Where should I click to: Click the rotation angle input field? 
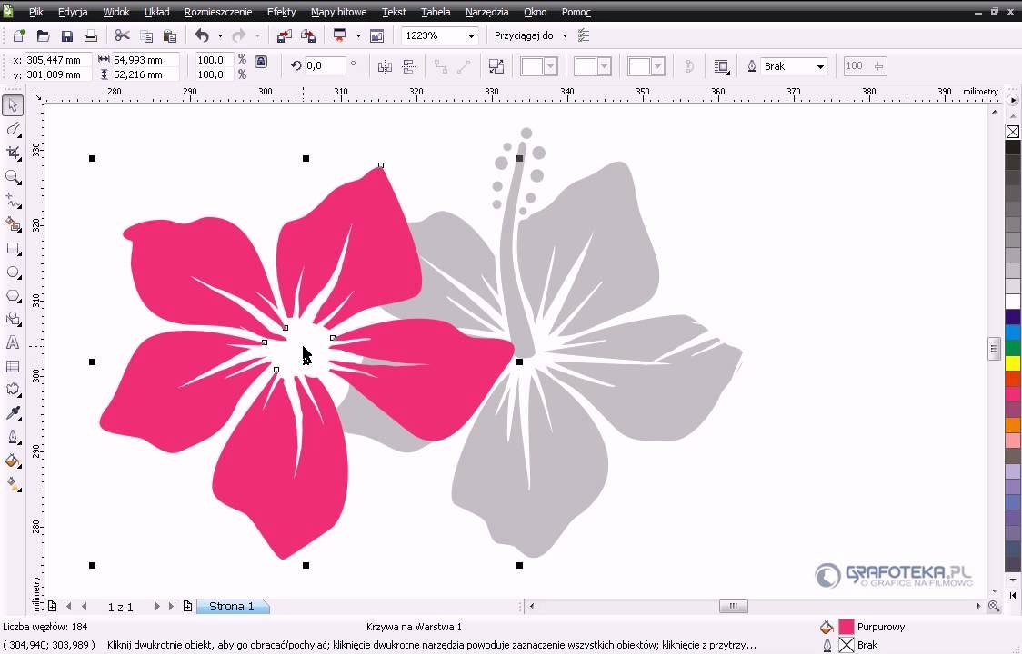point(325,66)
